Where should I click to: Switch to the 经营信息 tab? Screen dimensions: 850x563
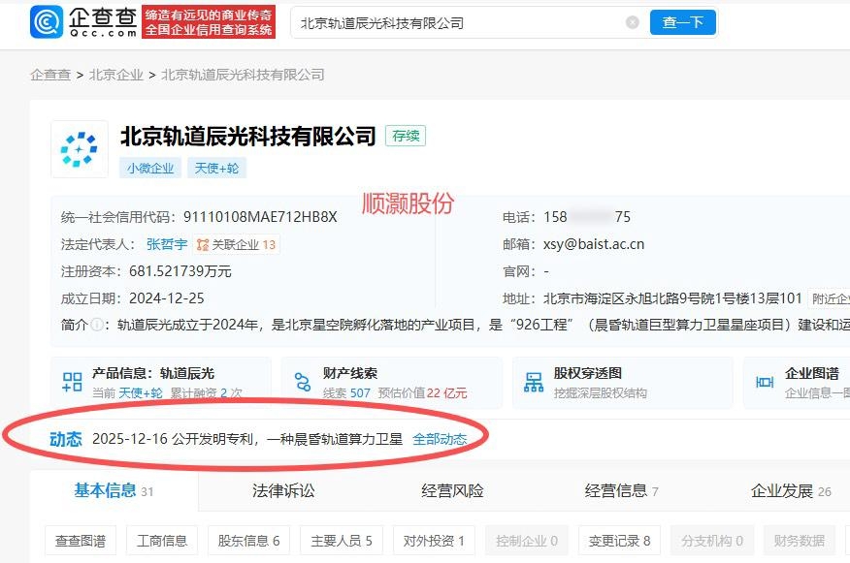coord(621,491)
